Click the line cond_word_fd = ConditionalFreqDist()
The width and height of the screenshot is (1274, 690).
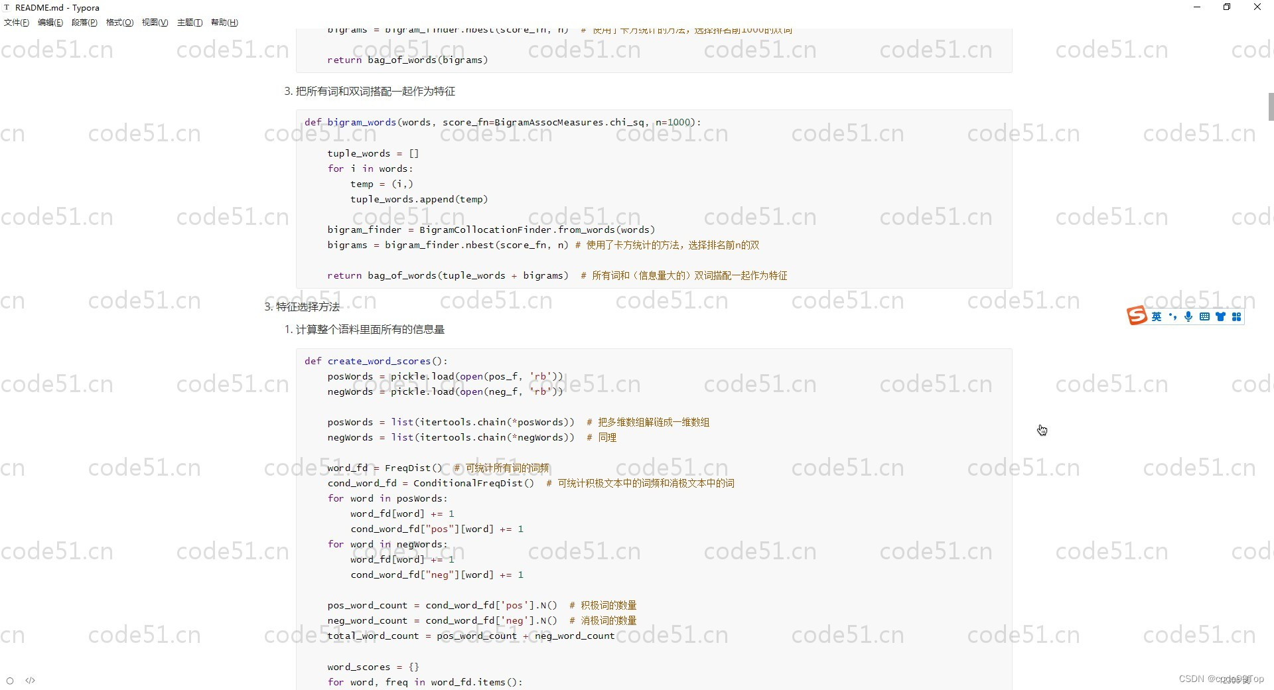point(531,483)
